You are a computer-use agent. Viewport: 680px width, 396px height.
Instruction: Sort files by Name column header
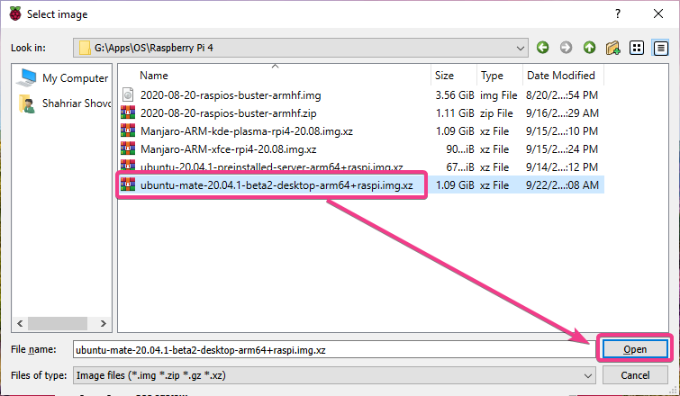coord(153,76)
